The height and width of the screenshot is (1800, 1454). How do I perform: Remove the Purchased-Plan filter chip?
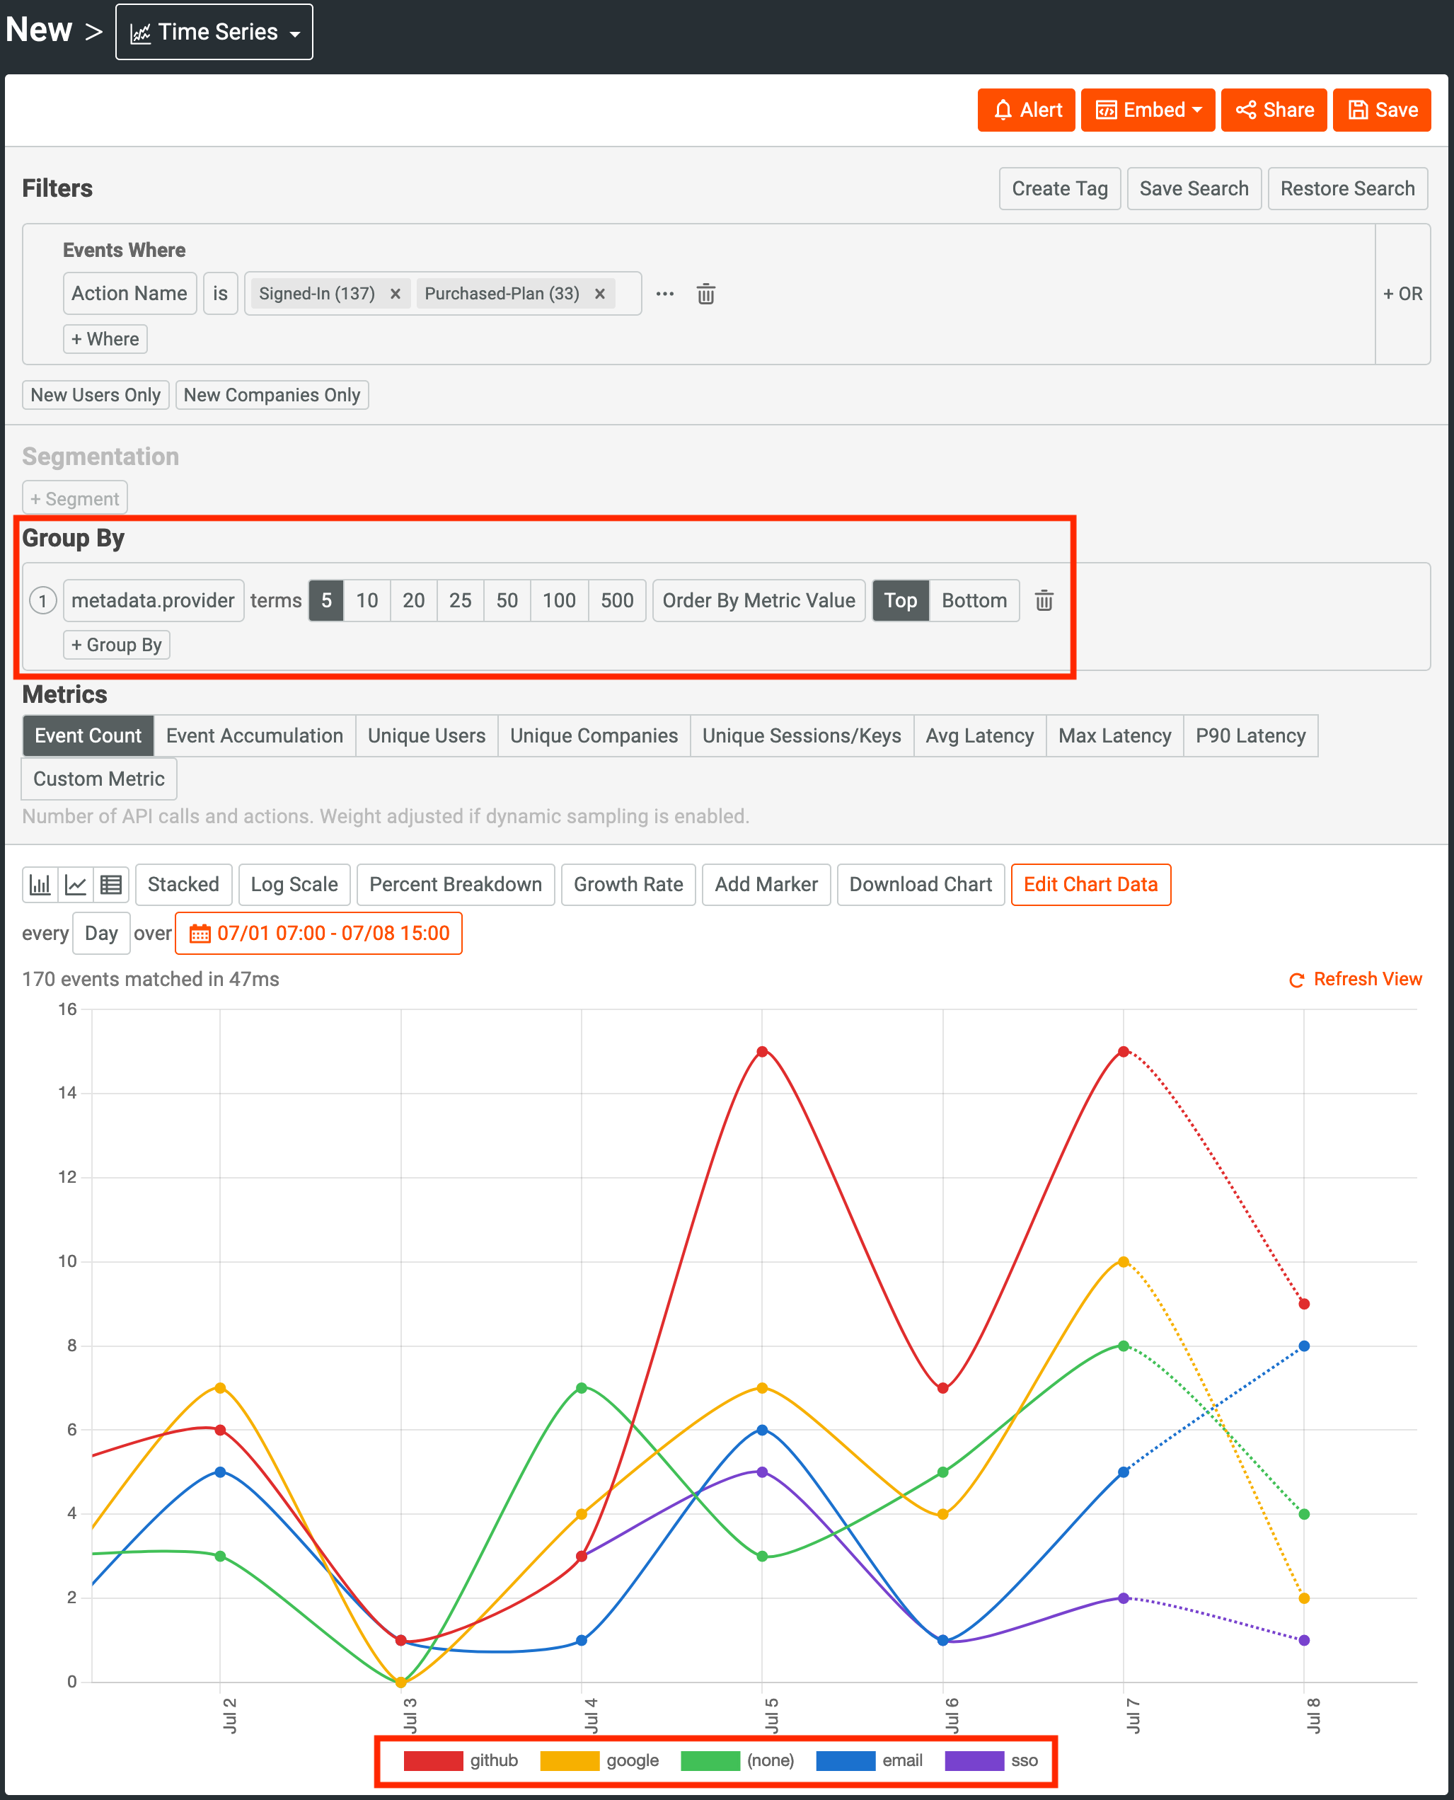click(x=600, y=293)
